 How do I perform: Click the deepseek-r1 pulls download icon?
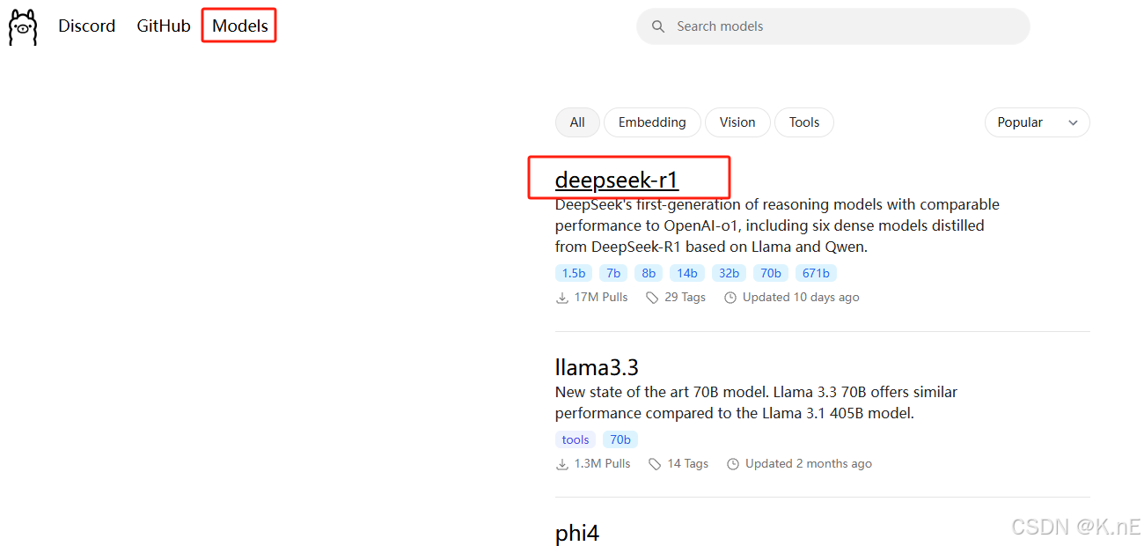(562, 298)
